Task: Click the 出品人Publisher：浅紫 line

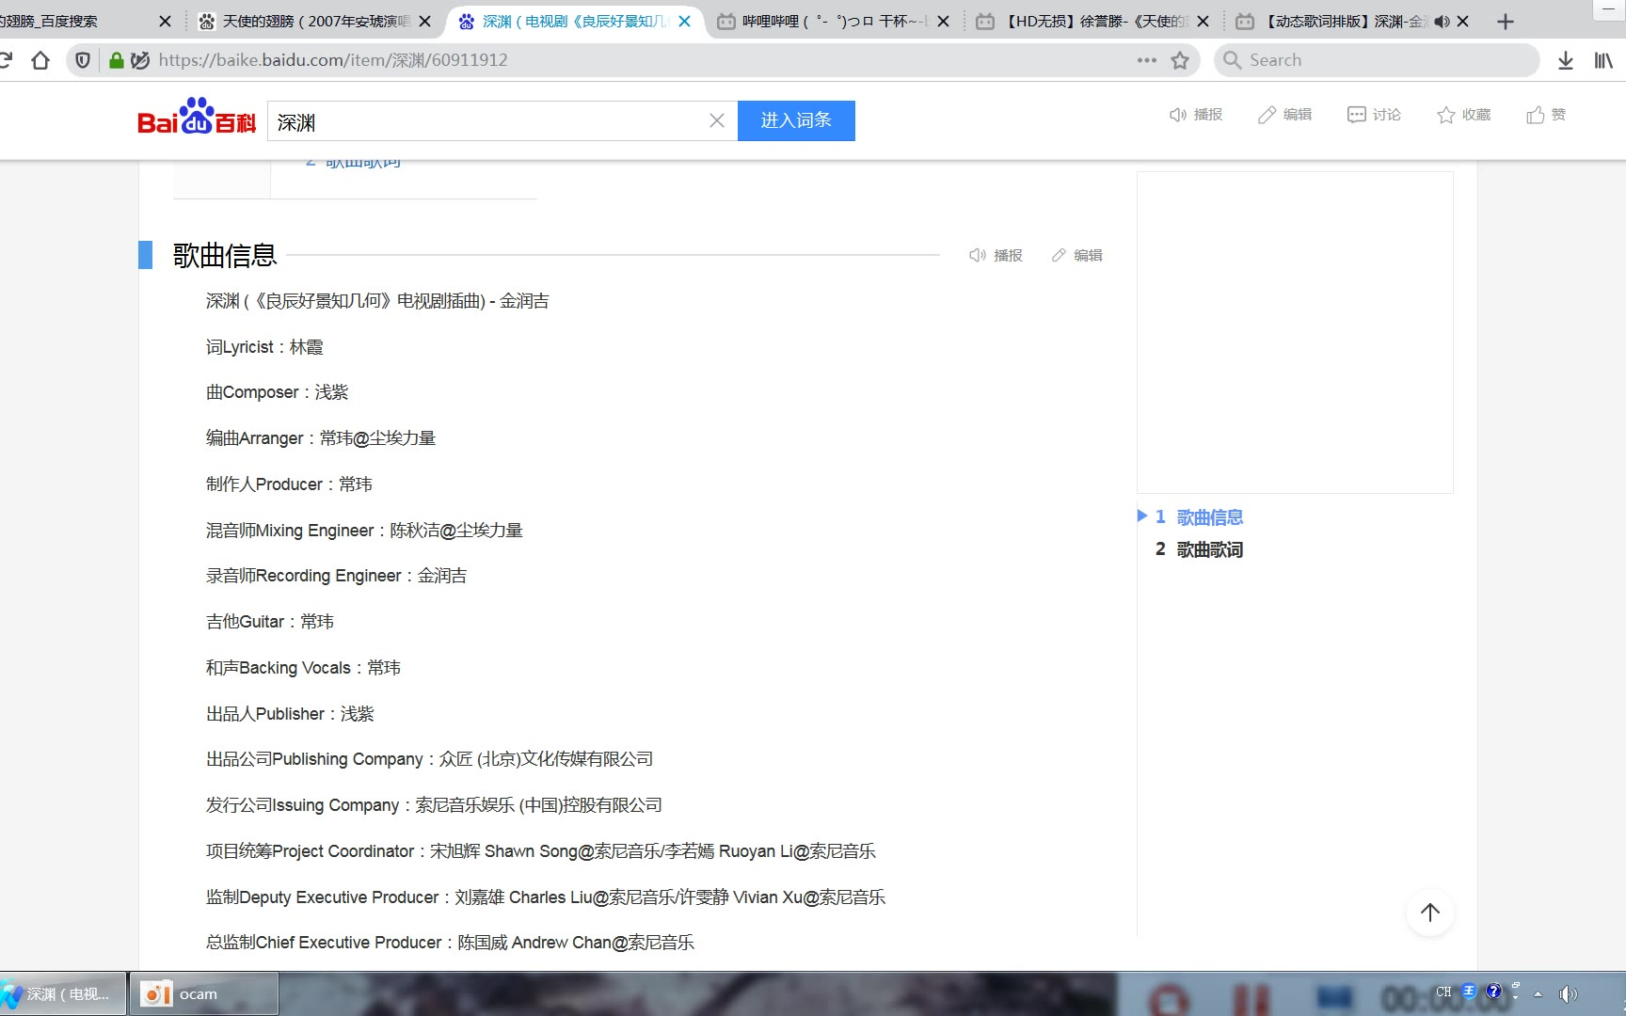Action: (x=290, y=714)
